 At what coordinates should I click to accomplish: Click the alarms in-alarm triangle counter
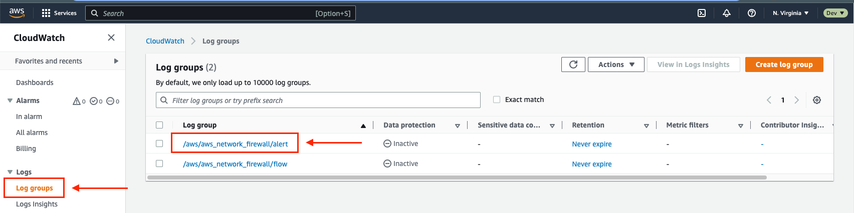point(79,101)
